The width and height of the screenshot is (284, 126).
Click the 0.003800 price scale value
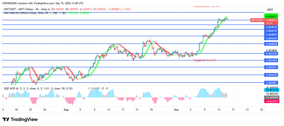point(272,51)
